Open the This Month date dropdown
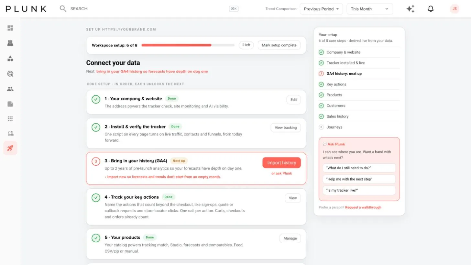This screenshot has height=265, width=471. [370, 9]
